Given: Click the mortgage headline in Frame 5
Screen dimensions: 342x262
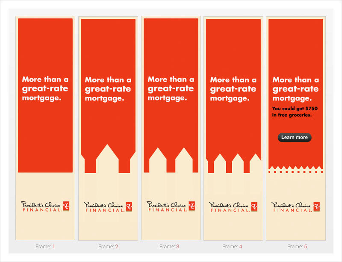Looking at the screenshot, I should tap(295, 89).
